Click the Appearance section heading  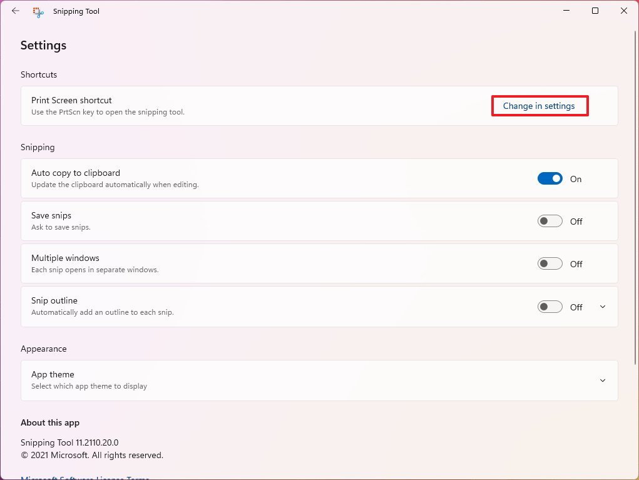point(44,349)
